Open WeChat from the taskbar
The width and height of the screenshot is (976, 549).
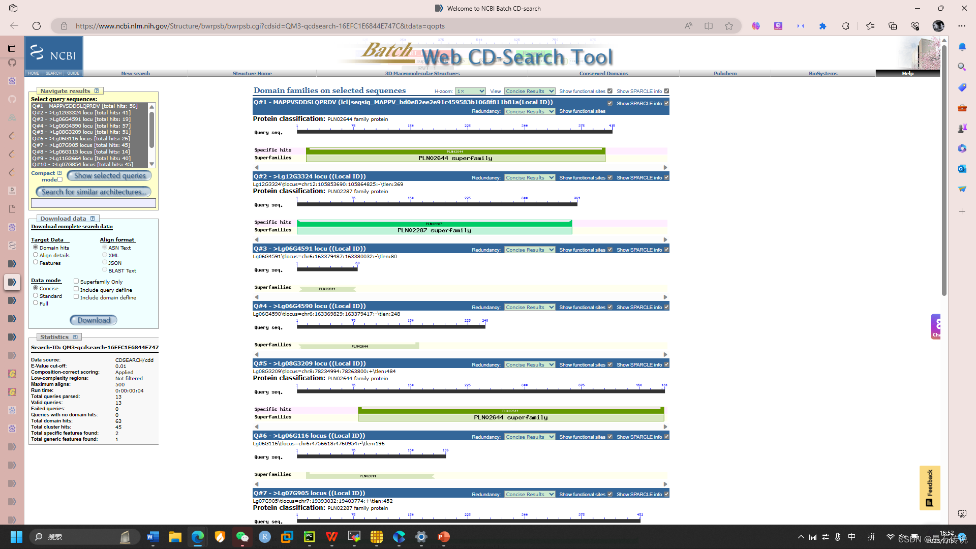coord(242,537)
